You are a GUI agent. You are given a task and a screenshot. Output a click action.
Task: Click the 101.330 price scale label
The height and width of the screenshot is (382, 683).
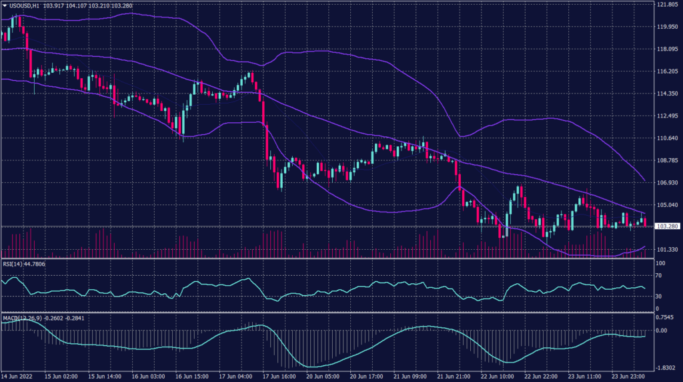pyautogui.click(x=666, y=250)
